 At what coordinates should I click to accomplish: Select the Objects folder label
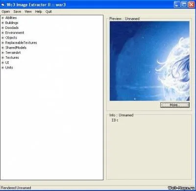pos(11,38)
